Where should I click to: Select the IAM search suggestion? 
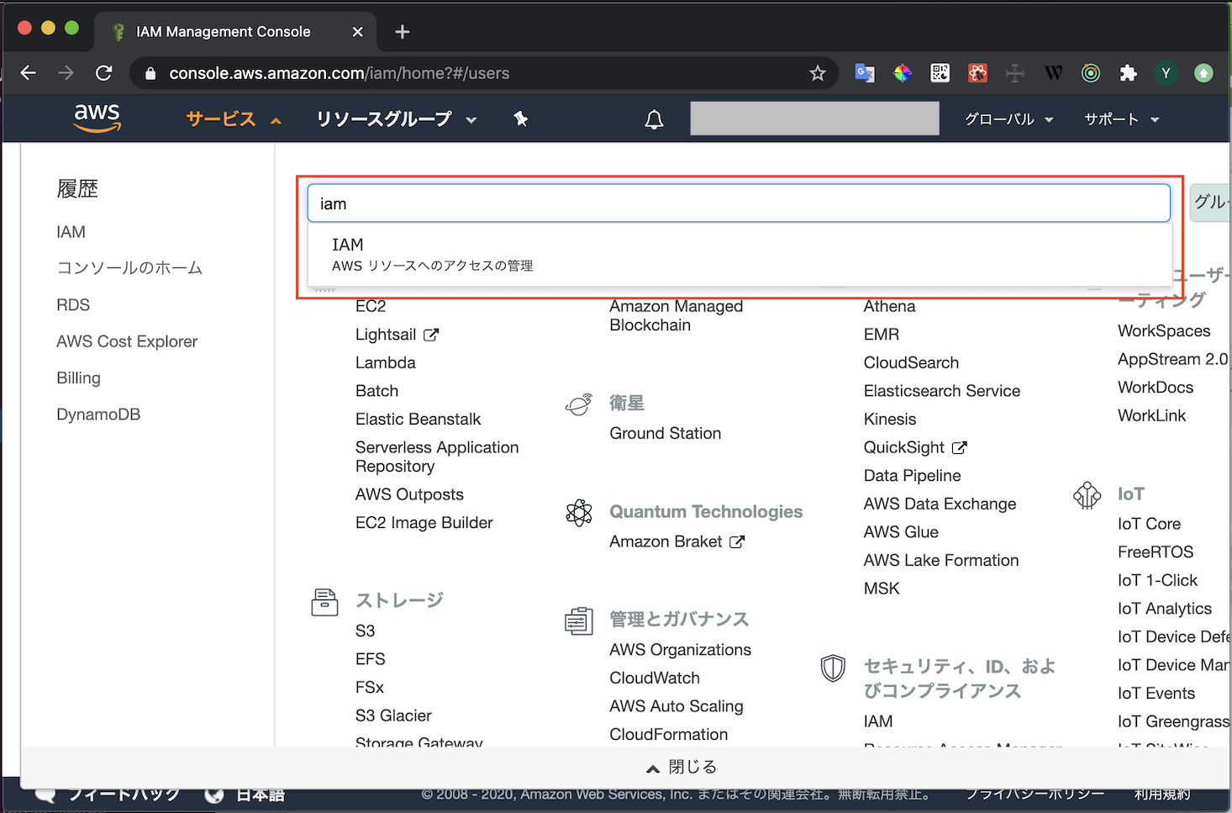(x=740, y=254)
